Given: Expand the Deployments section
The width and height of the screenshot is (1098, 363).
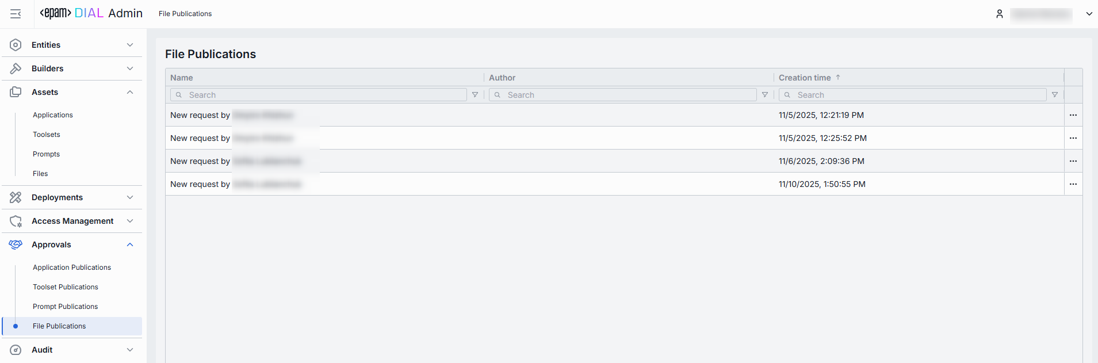Looking at the screenshot, I should pos(130,197).
